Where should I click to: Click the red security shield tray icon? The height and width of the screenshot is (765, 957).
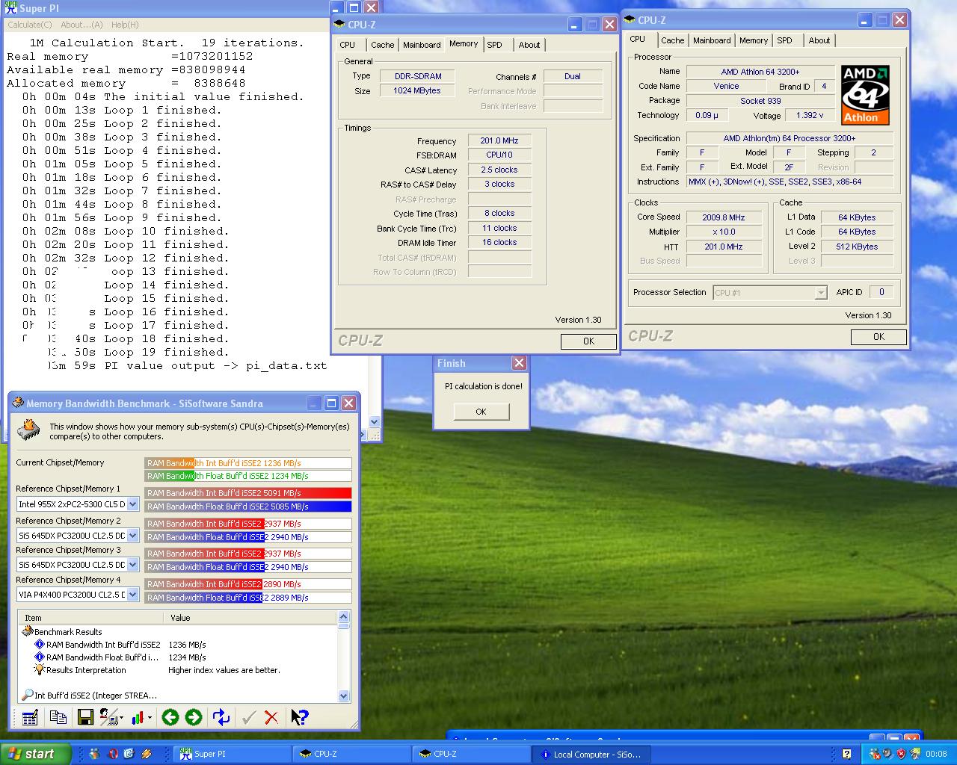(901, 754)
